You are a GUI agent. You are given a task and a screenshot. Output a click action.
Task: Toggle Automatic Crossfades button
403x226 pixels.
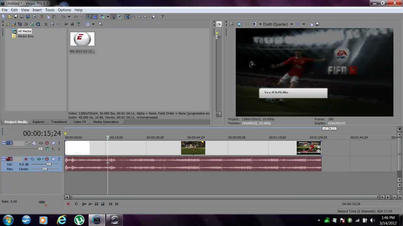(95, 17)
